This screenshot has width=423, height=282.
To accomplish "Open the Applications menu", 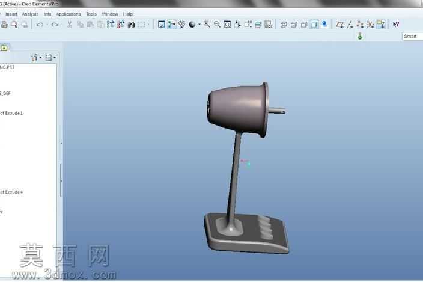I will pos(68,14).
